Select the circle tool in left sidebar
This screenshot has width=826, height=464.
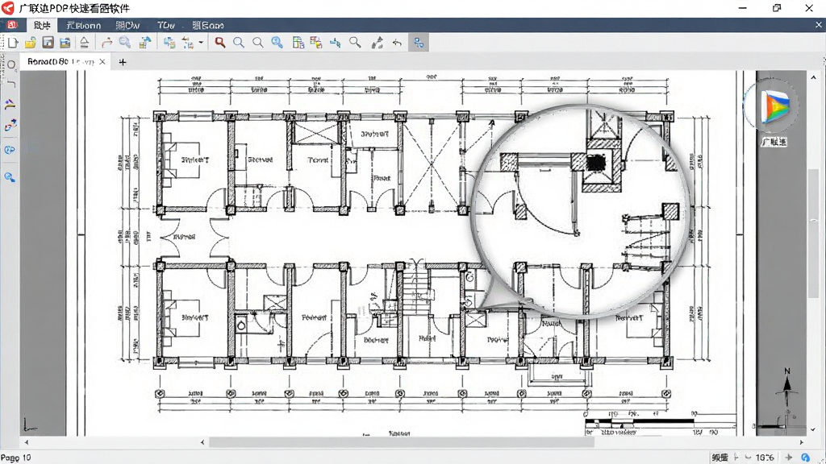[x=11, y=65]
